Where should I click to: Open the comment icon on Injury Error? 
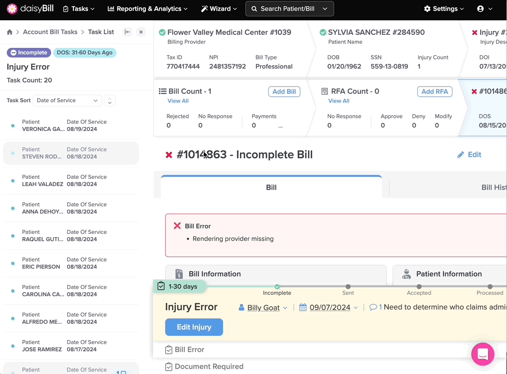373,307
